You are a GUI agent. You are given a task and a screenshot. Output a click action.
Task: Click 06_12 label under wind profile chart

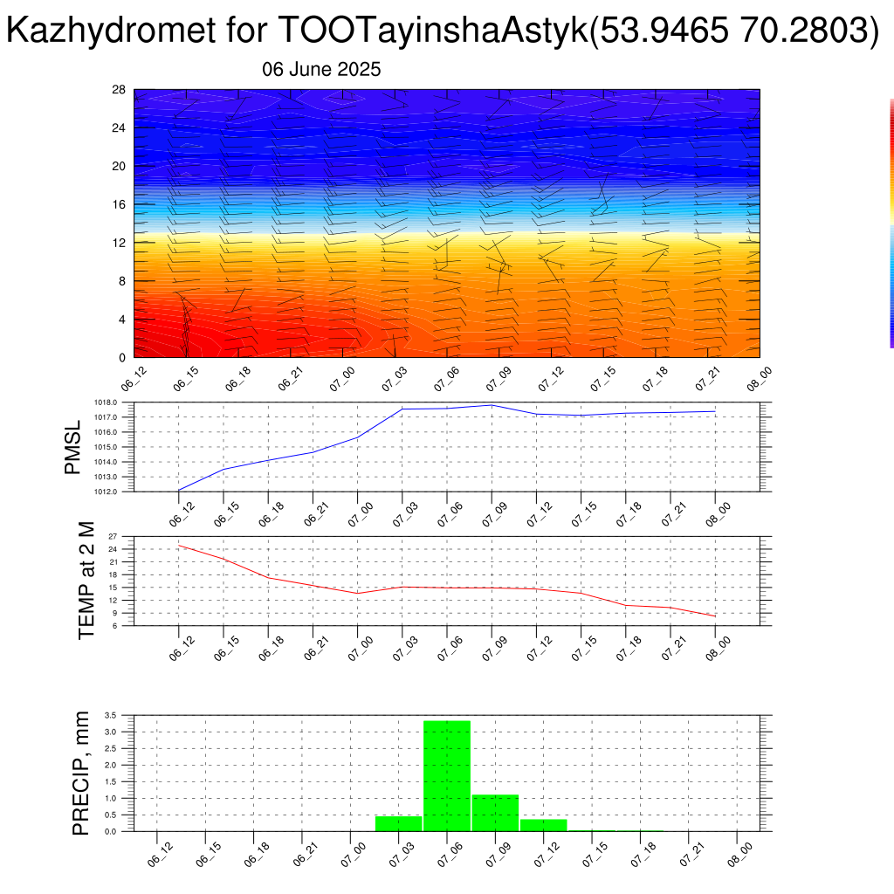tap(134, 379)
